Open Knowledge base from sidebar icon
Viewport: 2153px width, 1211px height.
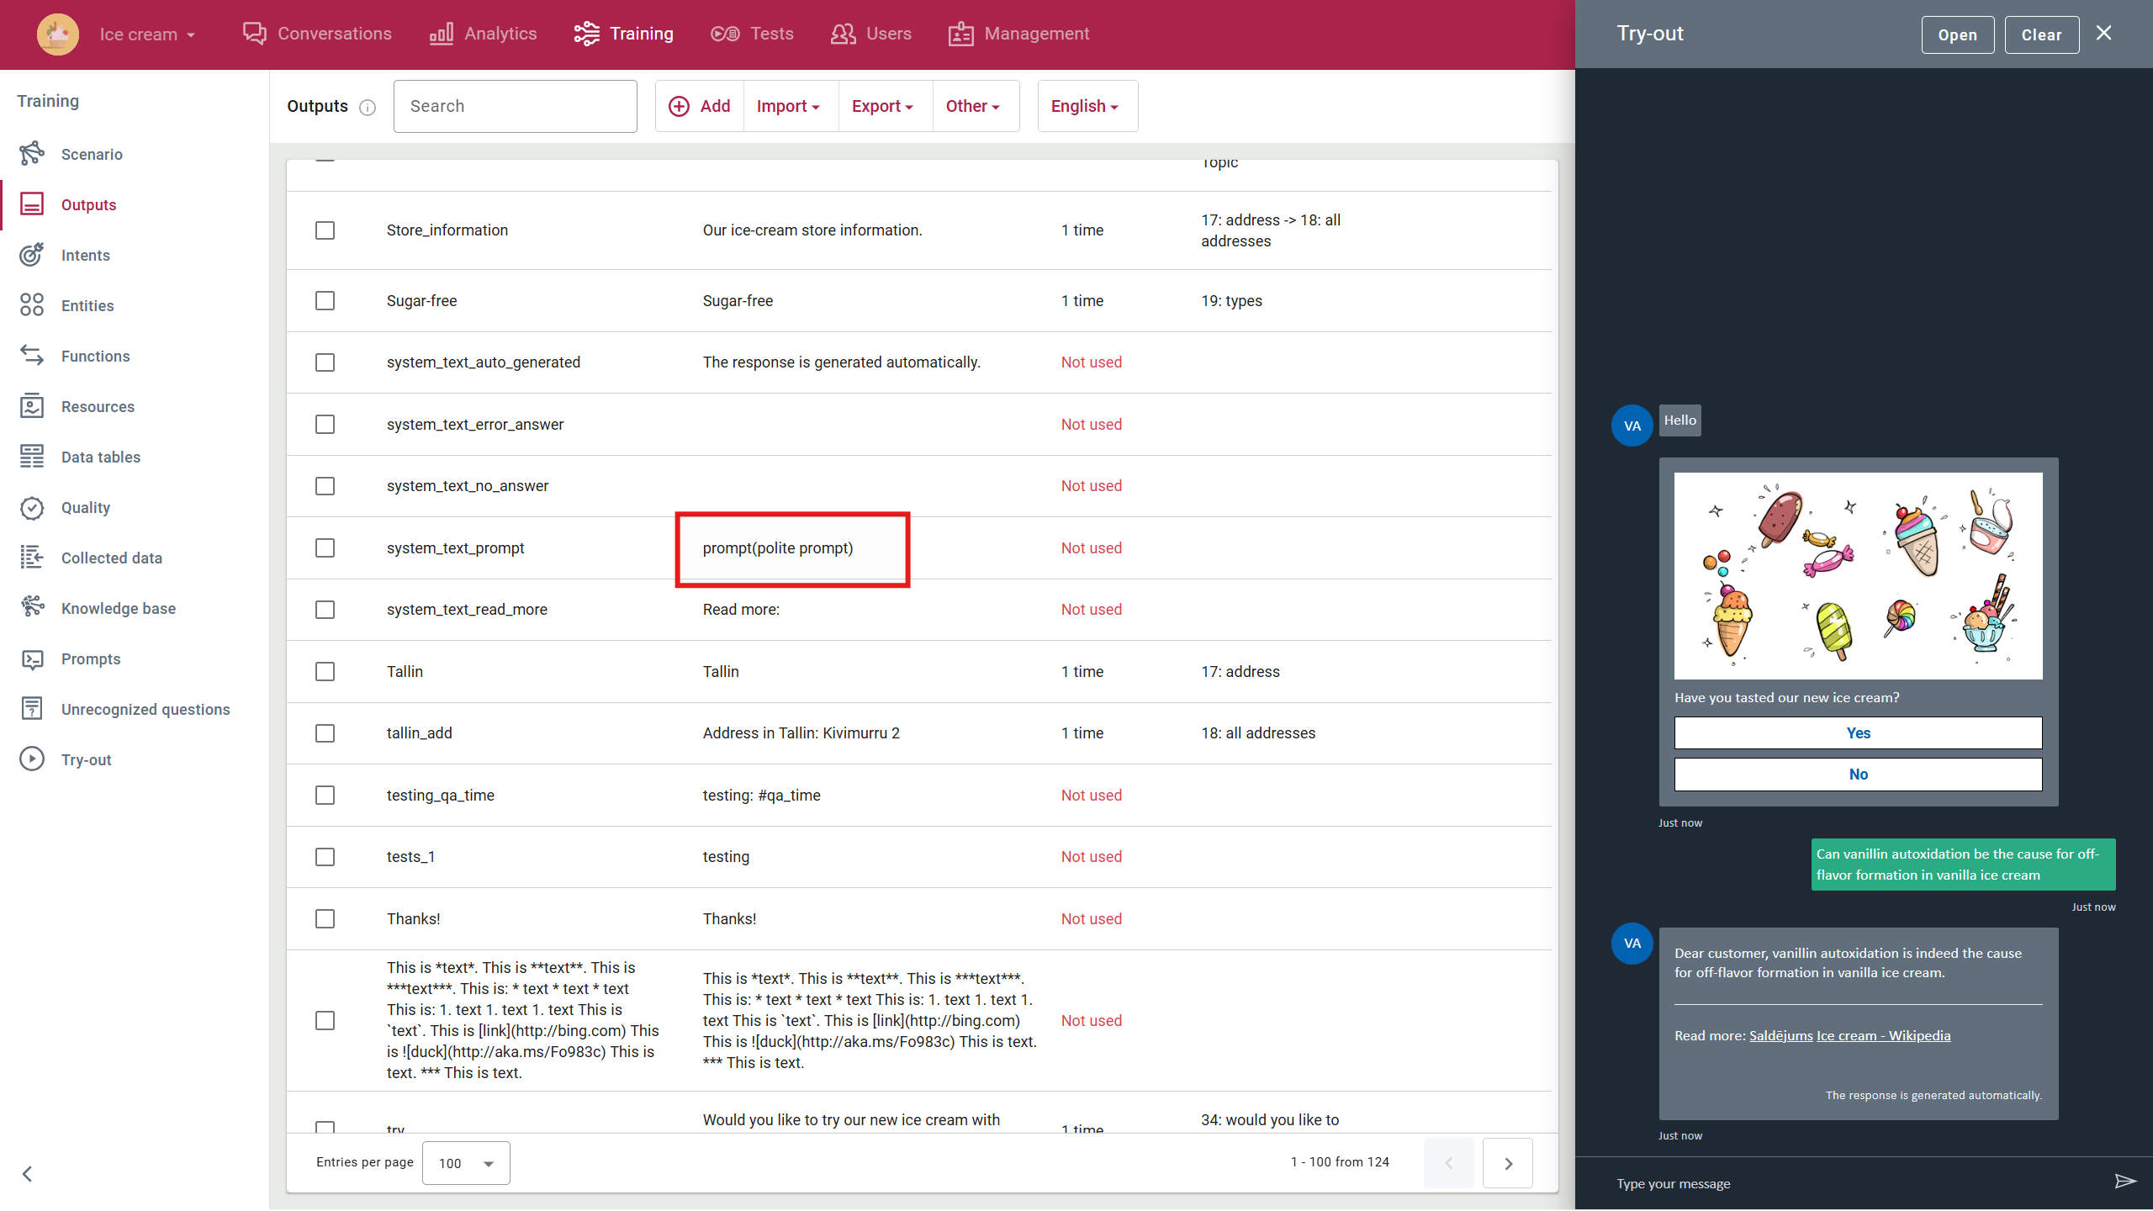coord(32,608)
